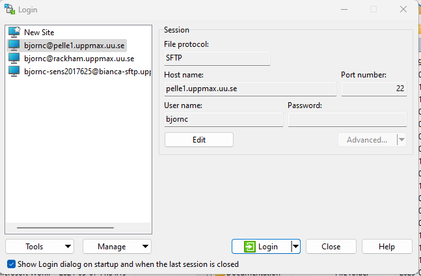Click the Password input field
The image size is (421, 276).
347,120
